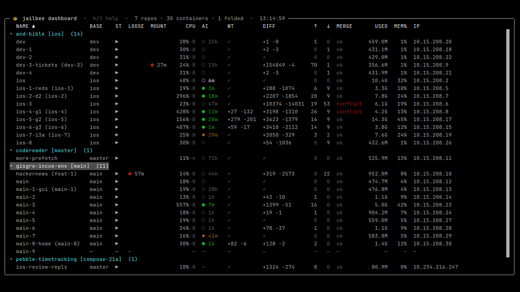The width and height of the screenshot is (520, 292).
Task: Collapse the pebble-timetracking [compose-21a] group
Action: click(x=11, y=259)
